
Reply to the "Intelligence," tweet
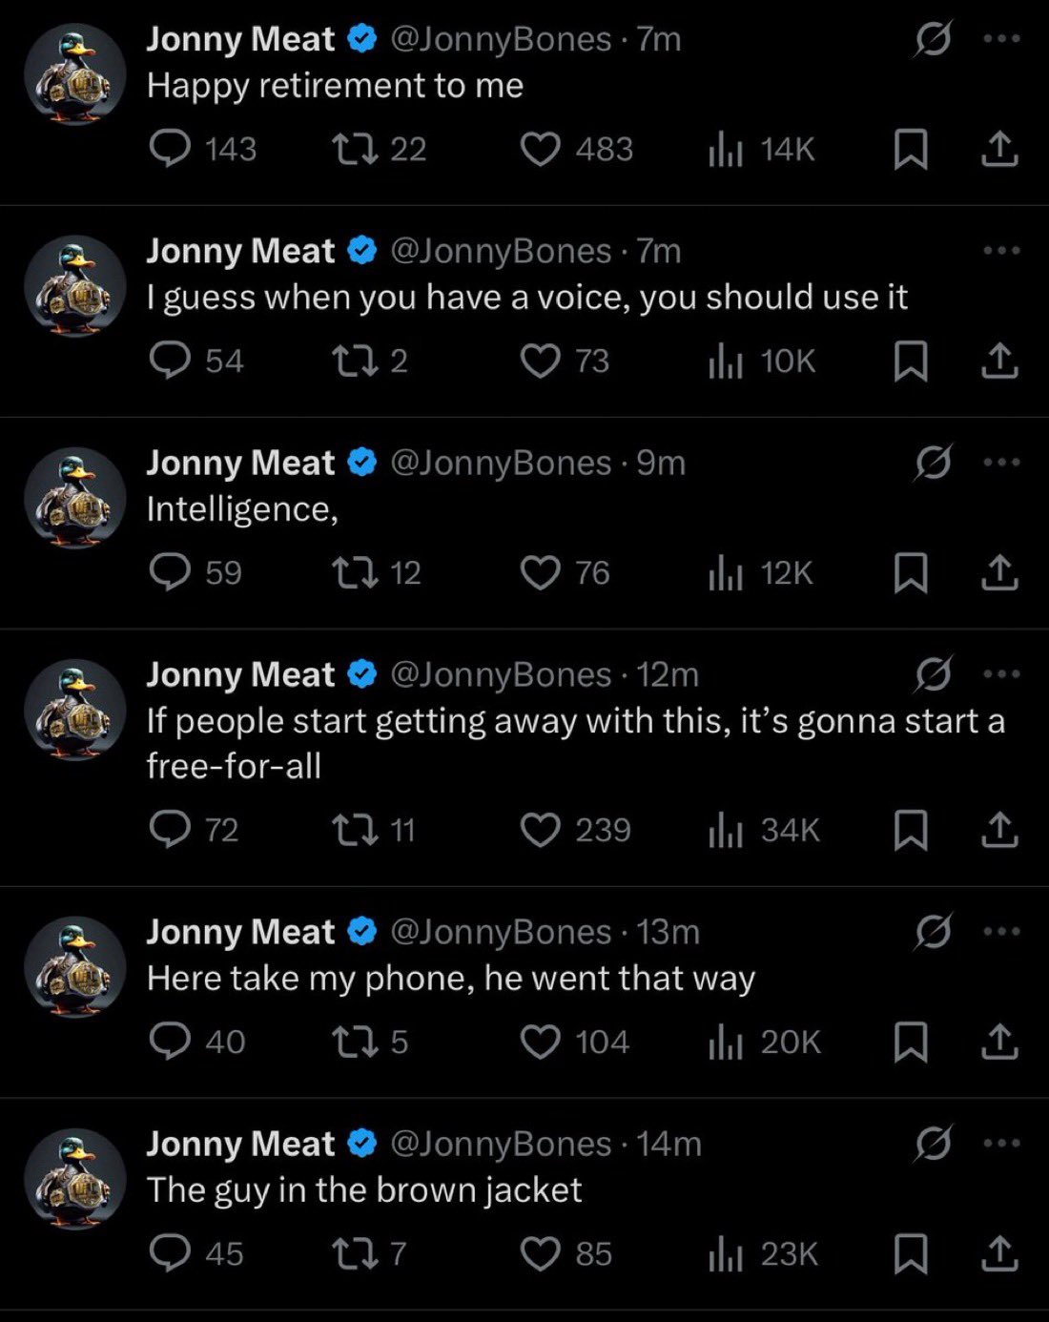[x=171, y=572]
